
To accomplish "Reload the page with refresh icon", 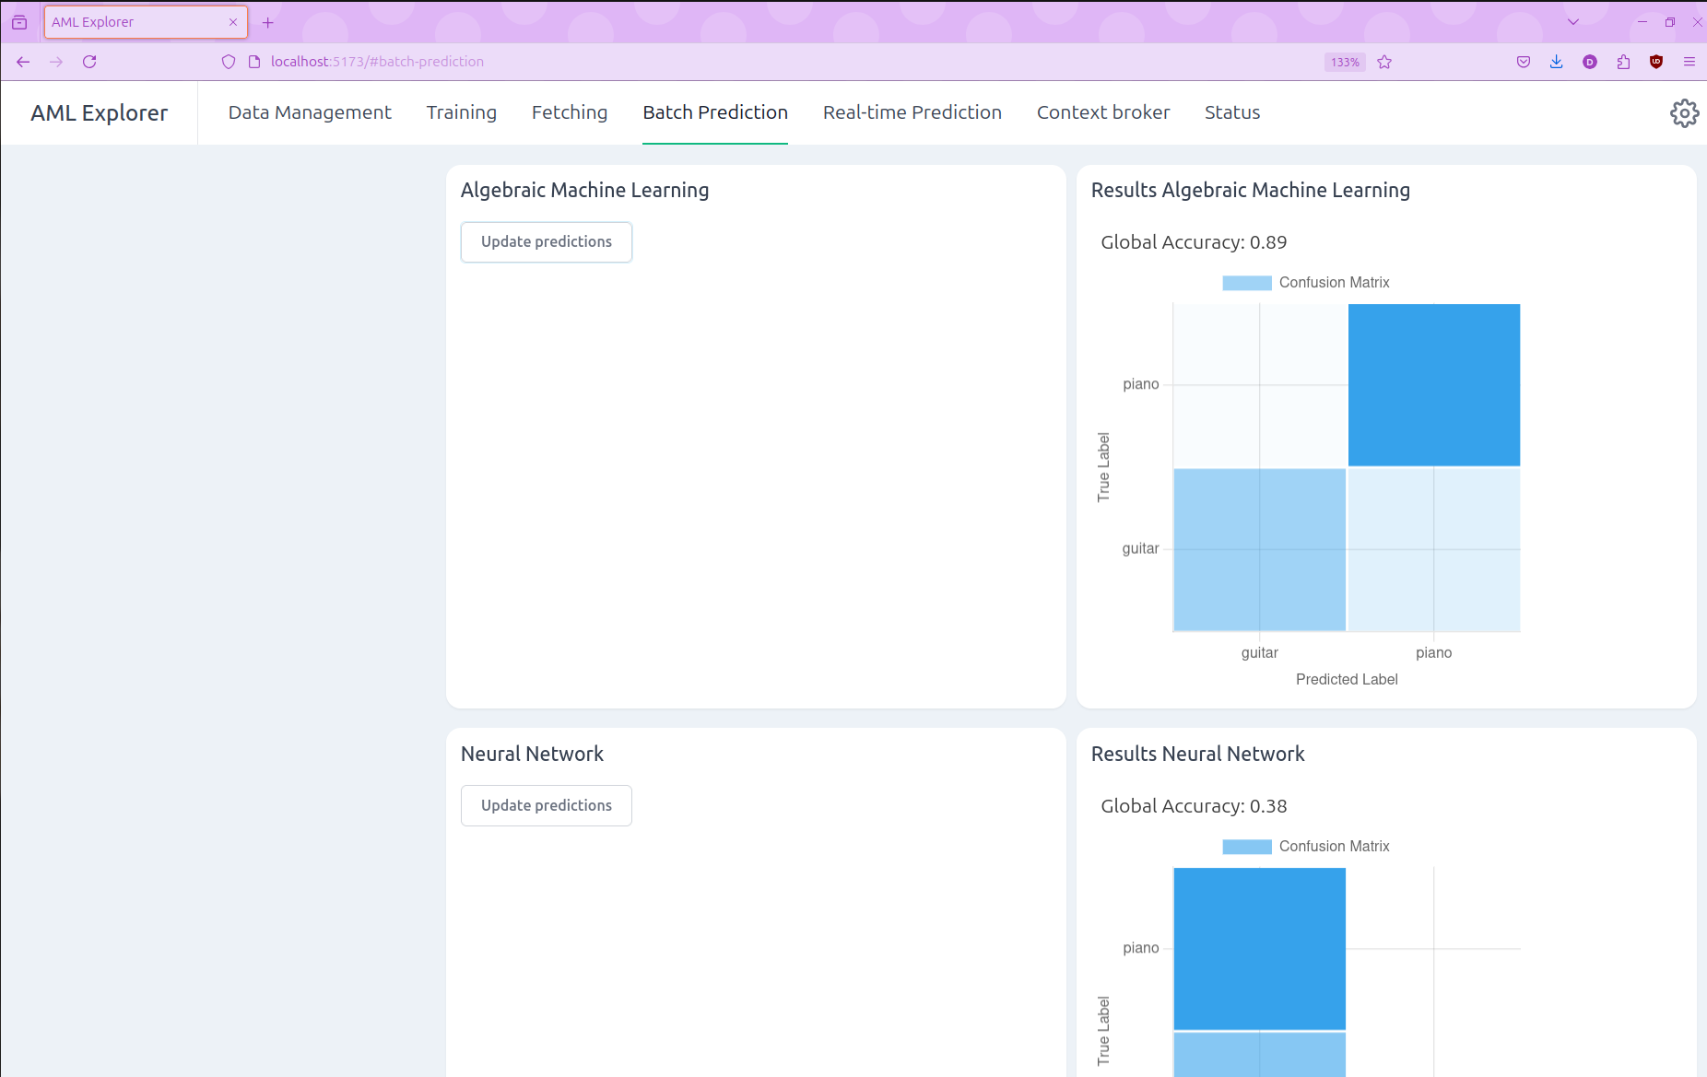I will coord(89,62).
